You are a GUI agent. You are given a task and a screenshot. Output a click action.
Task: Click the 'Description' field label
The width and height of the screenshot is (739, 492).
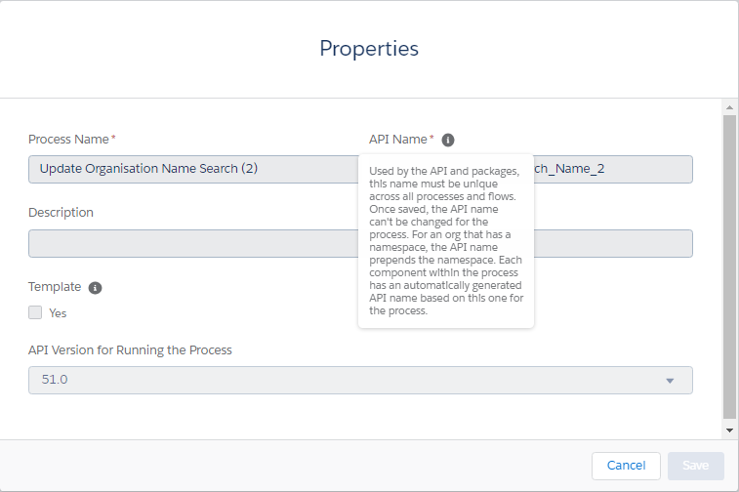(x=61, y=213)
